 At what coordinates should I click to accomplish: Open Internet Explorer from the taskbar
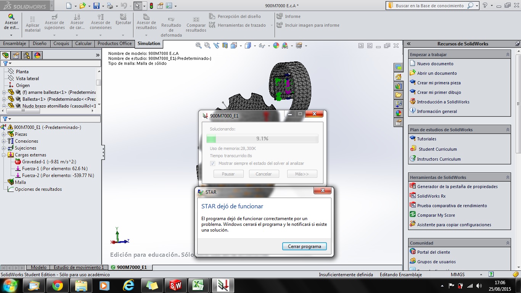pos(129,285)
